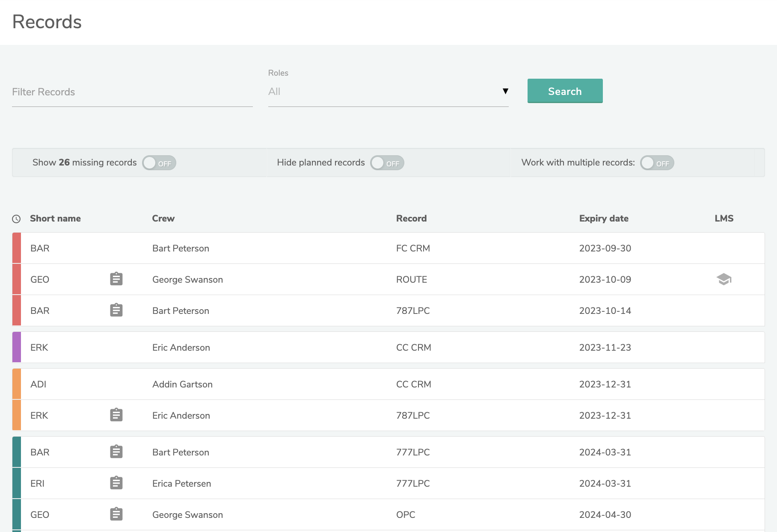Viewport: 777px width, 532px height.
Task: Turn on Hide planned records toggle
Action: [387, 163]
